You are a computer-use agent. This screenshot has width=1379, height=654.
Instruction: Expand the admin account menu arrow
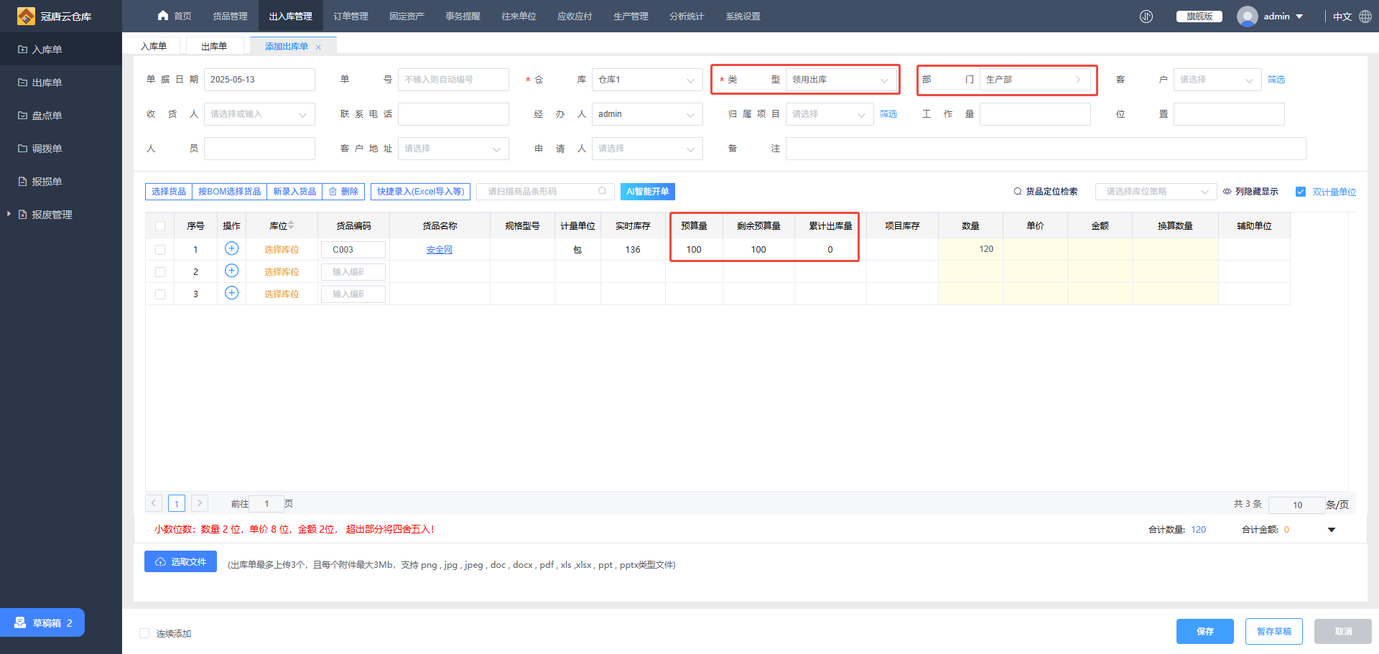click(x=1299, y=17)
